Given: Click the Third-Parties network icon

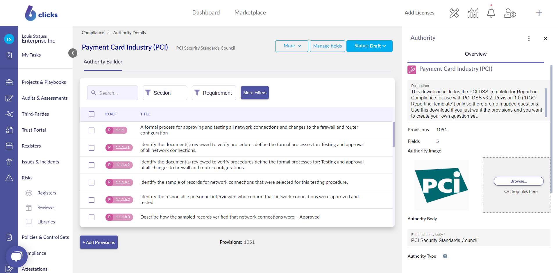Looking at the screenshot, I should click(x=9, y=114).
